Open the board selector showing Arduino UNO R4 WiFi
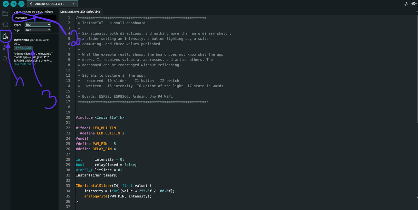The image size is (418, 210). click(x=52, y=4)
